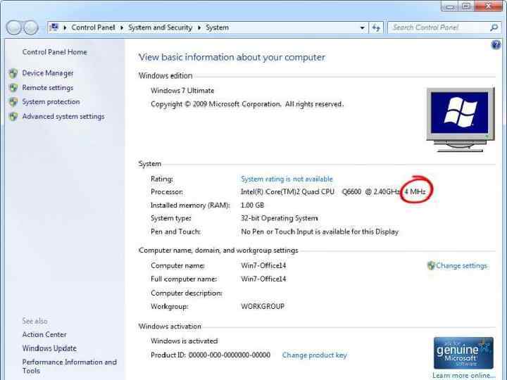The width and height of the screenshot is (507, 380).
Task: Go to Control Panel Home
Action: 55,52
